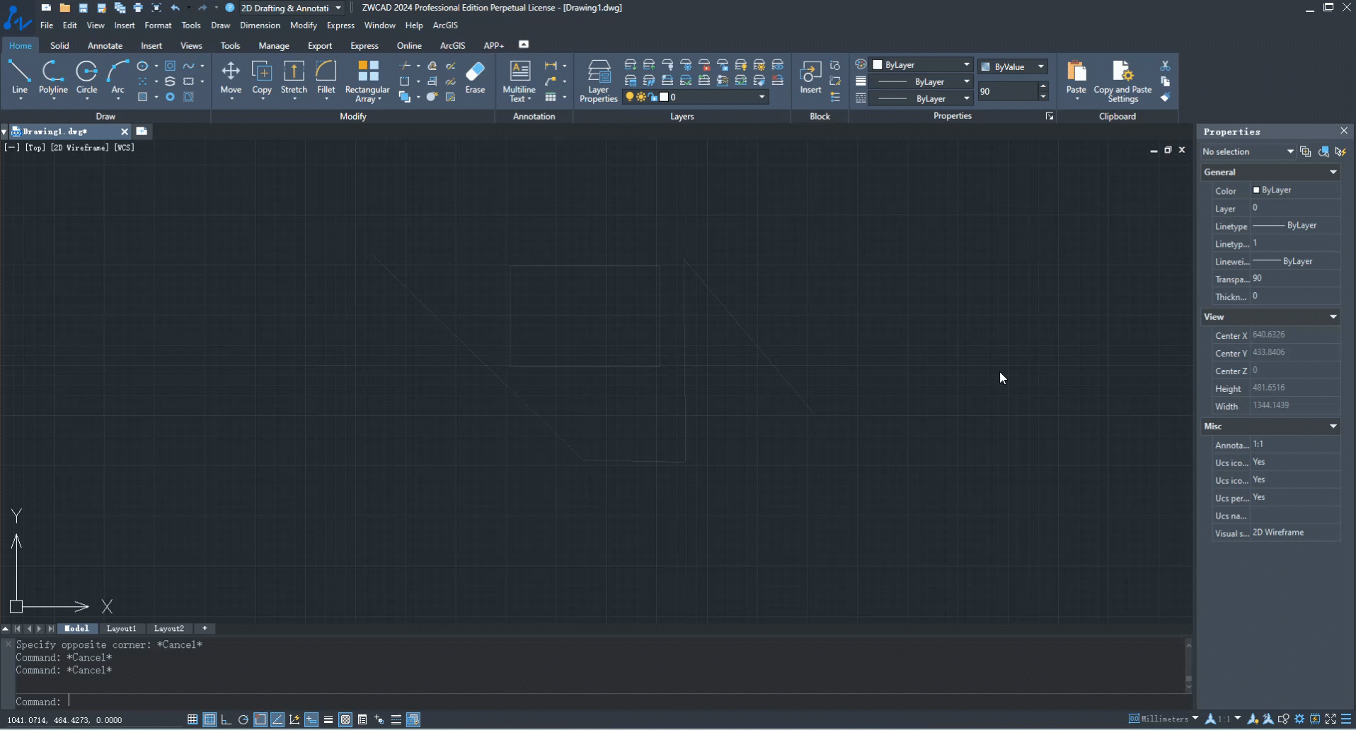Toggle polar tracking in status bar
This screenshot has height=730, width=1356.
click(243, 719)
